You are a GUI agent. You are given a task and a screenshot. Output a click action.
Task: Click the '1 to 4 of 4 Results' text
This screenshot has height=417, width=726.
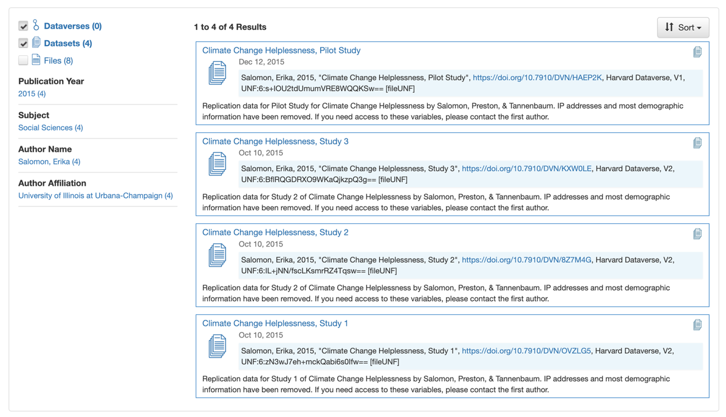(230, 27)
